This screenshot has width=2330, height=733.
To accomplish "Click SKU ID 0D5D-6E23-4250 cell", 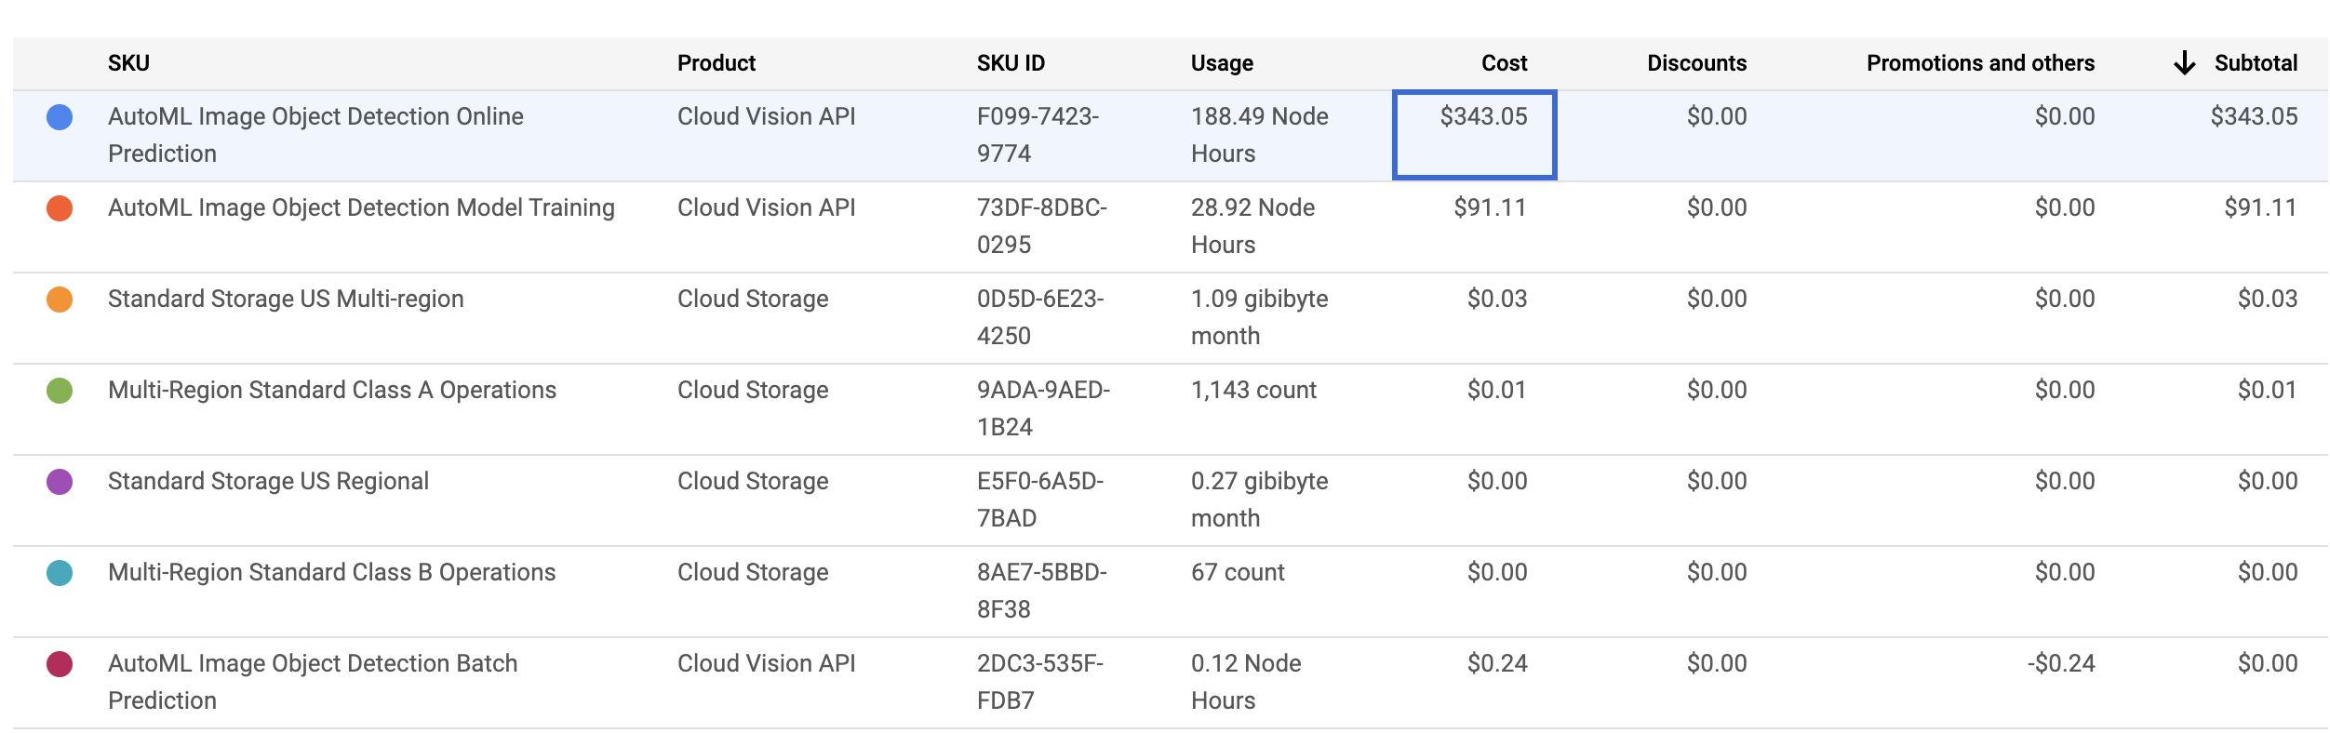I will point(1039,317).
